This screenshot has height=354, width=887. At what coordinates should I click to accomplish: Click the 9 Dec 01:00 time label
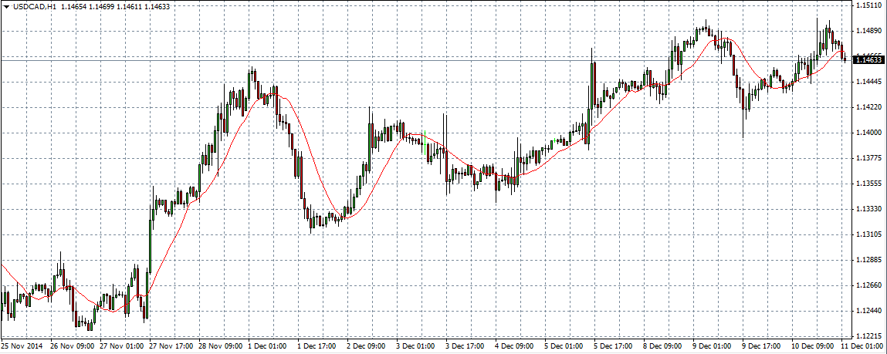coord(712,347)
